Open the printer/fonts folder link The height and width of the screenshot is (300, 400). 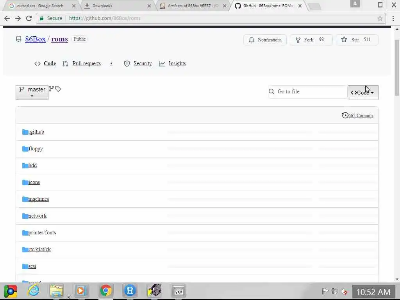[42, 233]
